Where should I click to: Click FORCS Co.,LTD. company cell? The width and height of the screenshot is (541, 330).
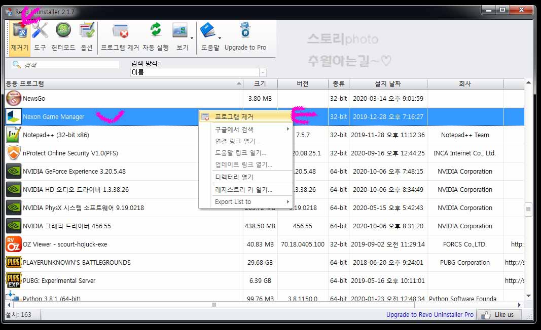(465, 244)
